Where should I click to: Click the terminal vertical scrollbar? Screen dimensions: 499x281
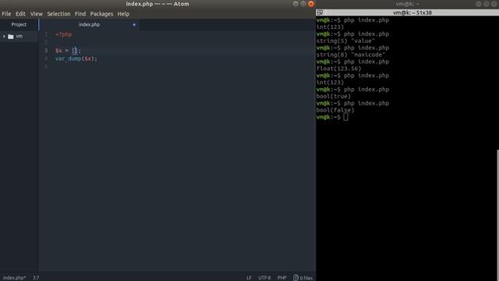497,215
